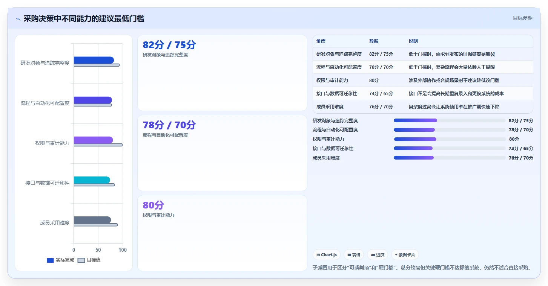548x286 pixels.
Task: Click the 流程与自动化可配置度 progress bar
Action: (x=450, y=130)
